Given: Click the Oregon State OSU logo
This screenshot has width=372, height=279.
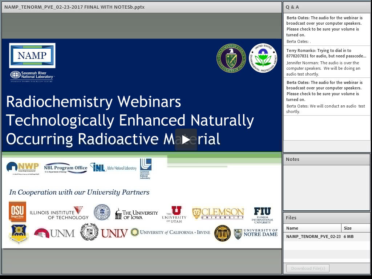Looking at the screenshot, I should (17, 211).
